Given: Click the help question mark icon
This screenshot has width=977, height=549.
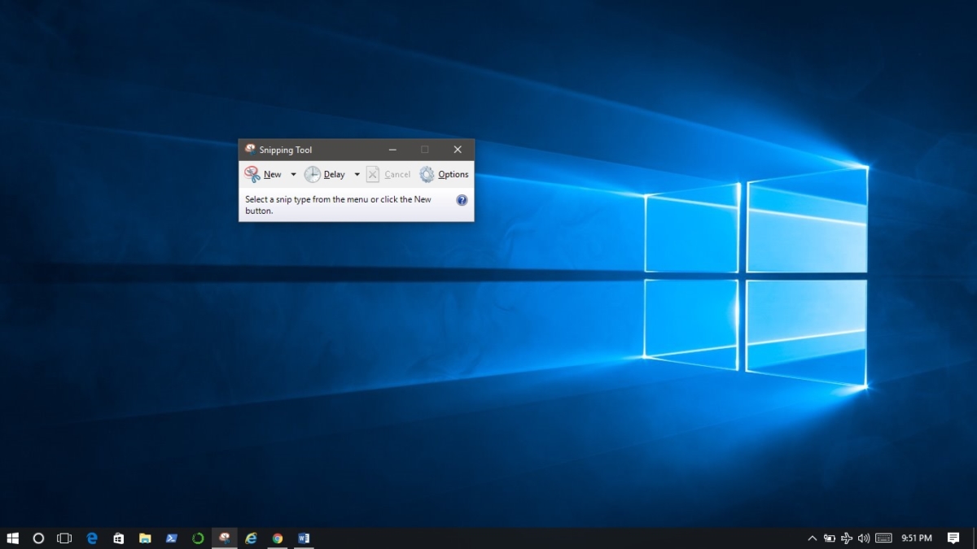Looking at the screenshot, I should [x=462, y=200].
